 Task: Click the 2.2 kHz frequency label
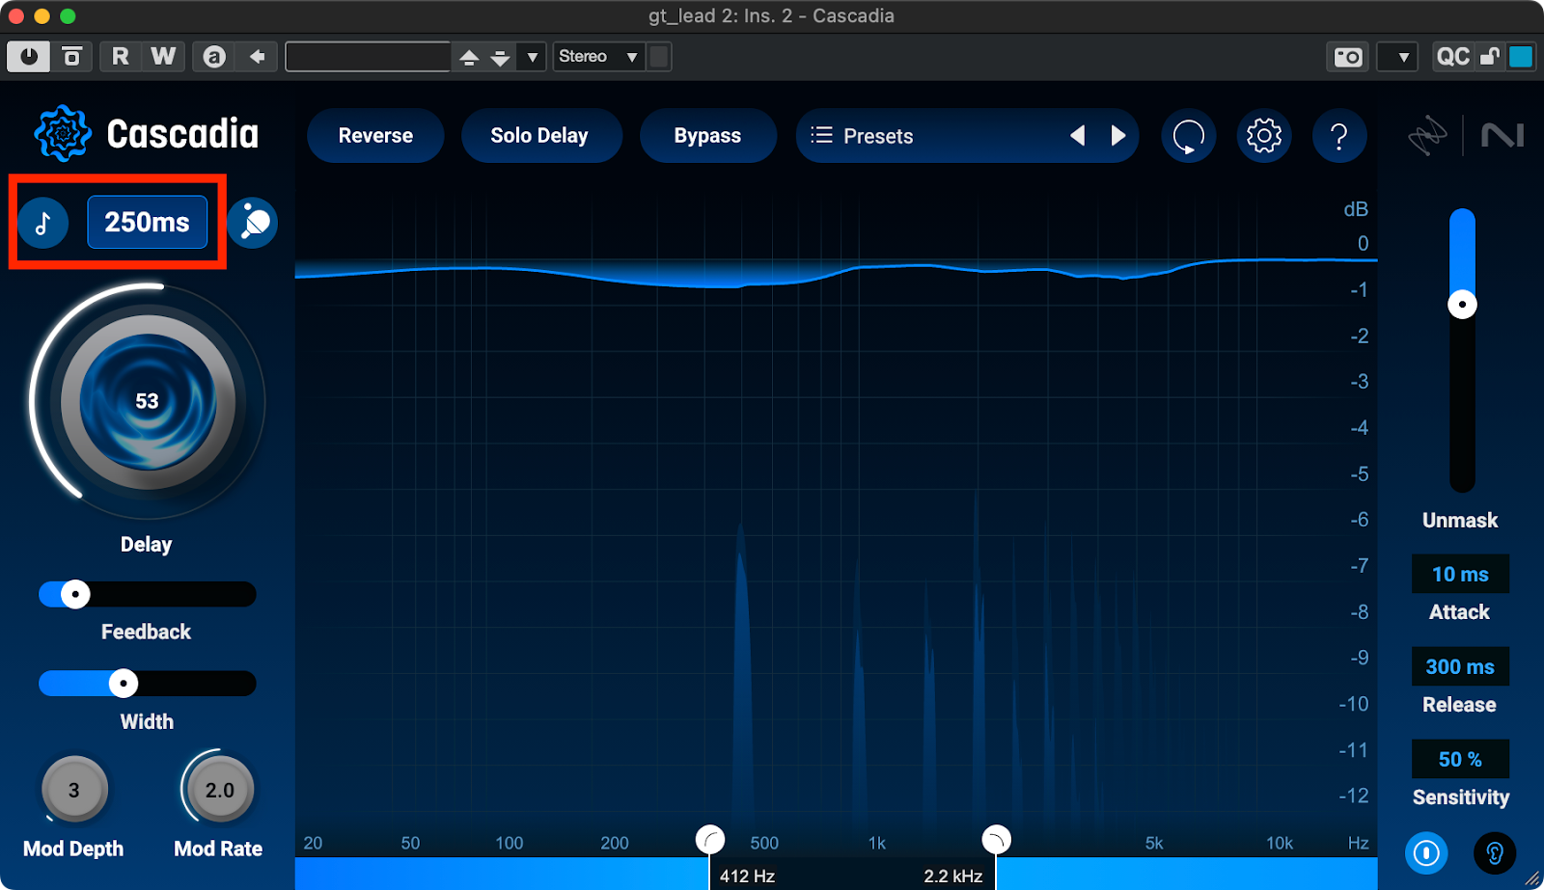tap(952, 877)
